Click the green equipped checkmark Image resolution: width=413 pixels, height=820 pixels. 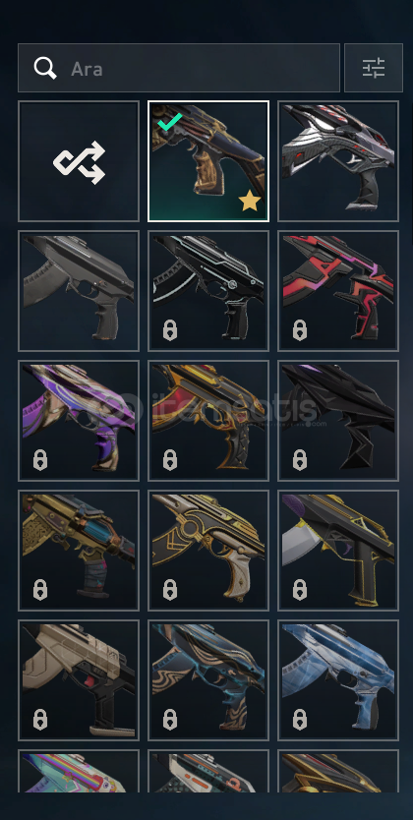coord(170,122)
